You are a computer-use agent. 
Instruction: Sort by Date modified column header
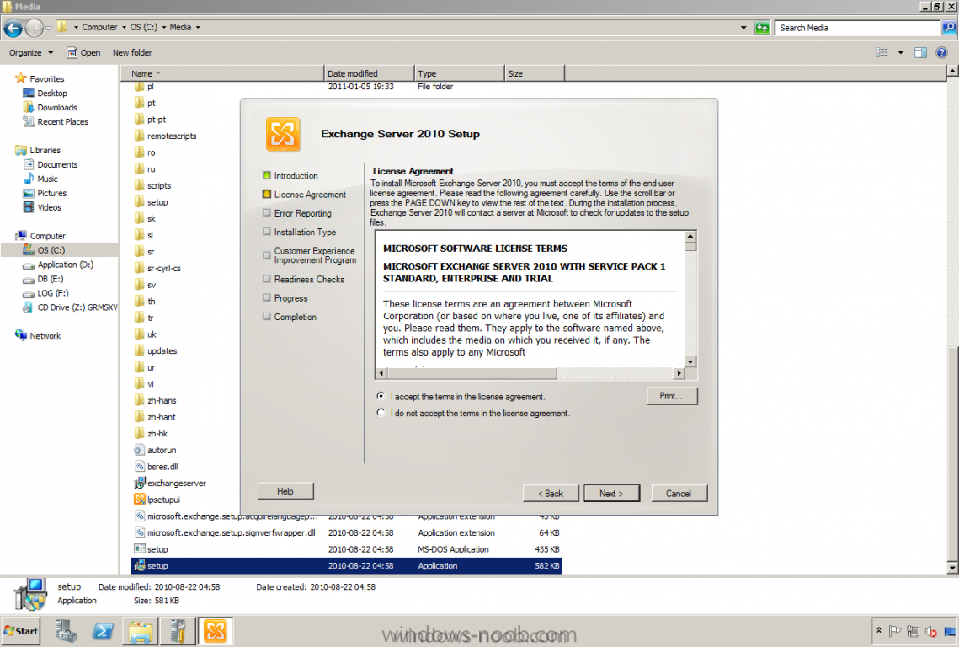(x=369, y=73)
